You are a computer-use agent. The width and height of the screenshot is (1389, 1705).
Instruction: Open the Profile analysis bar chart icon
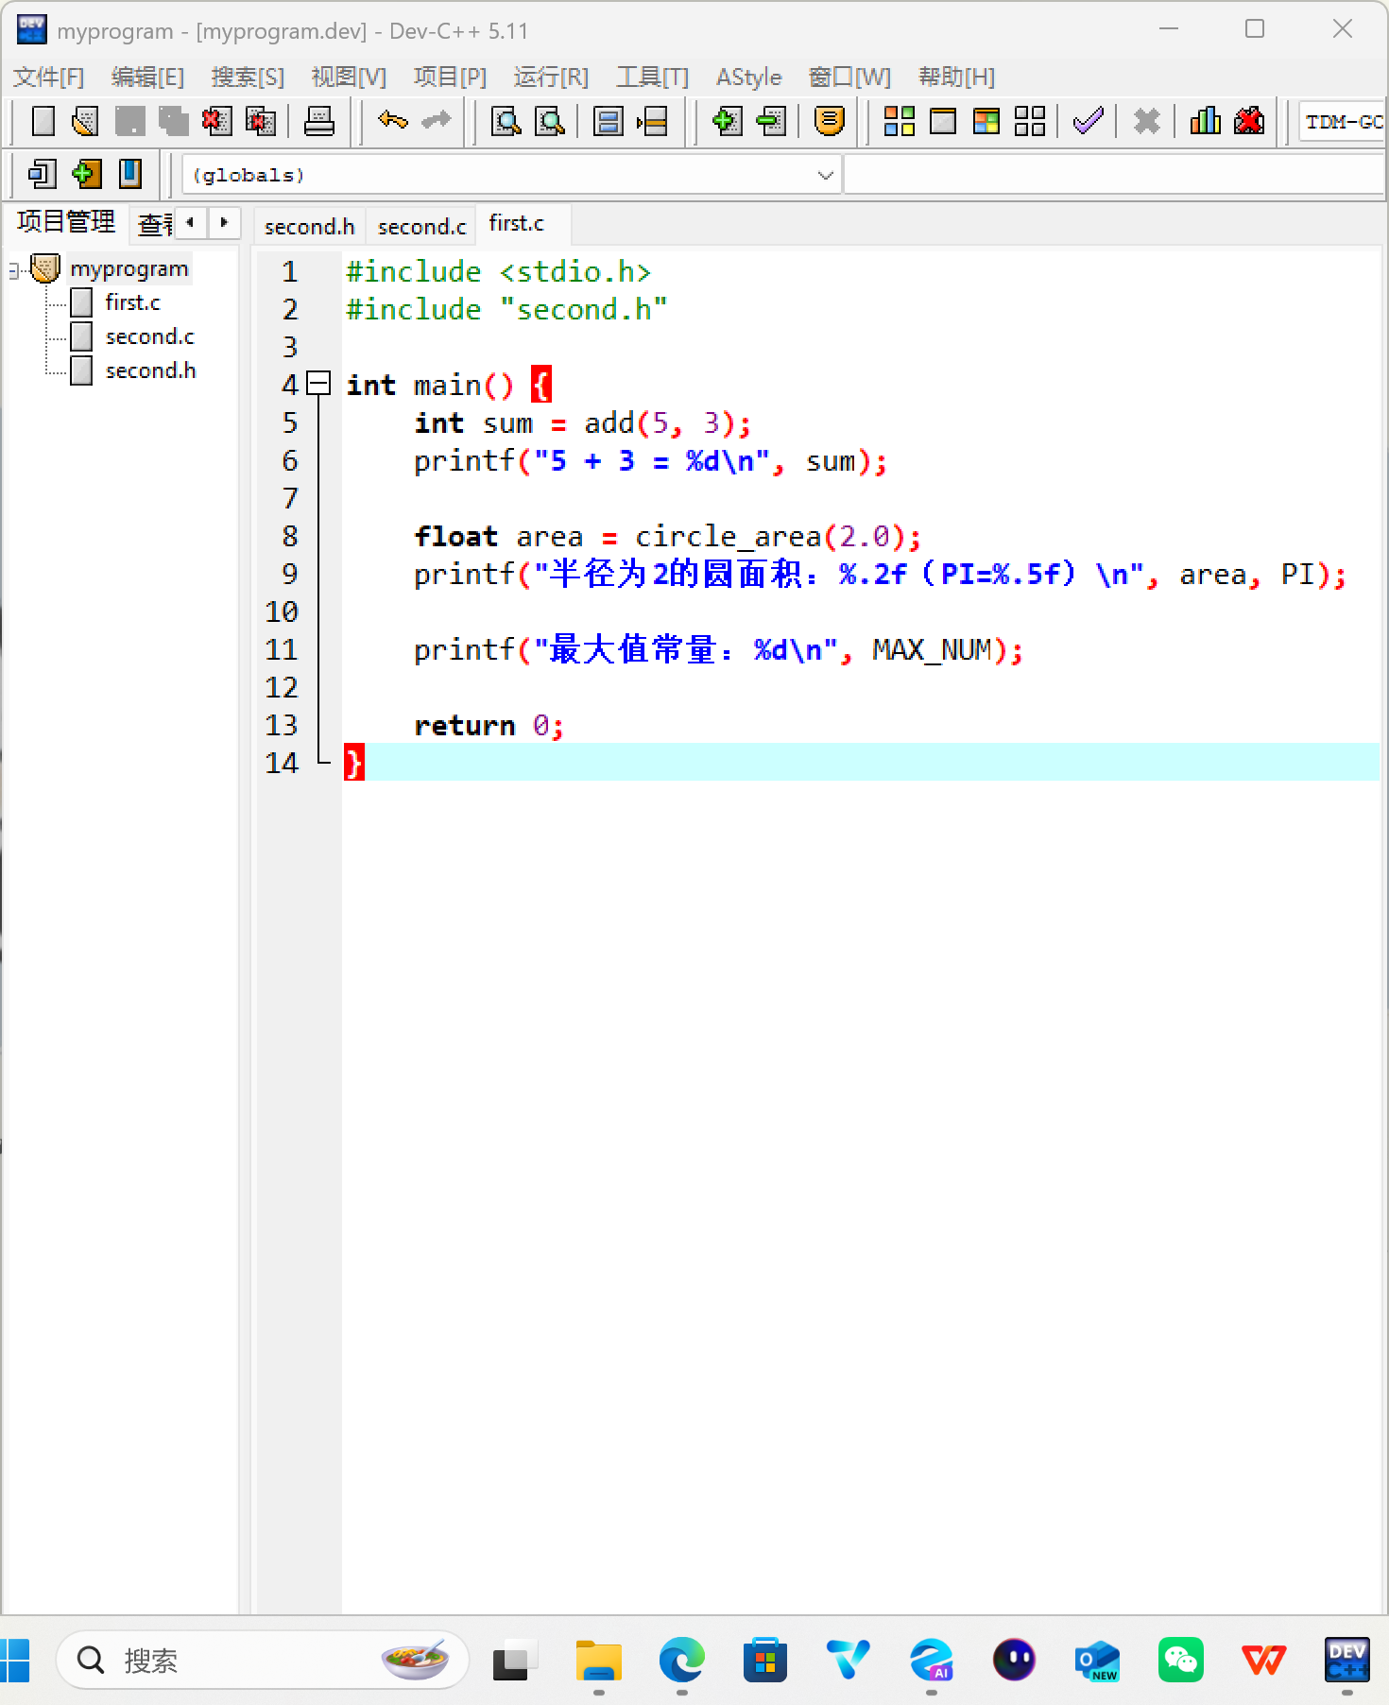1205,121
